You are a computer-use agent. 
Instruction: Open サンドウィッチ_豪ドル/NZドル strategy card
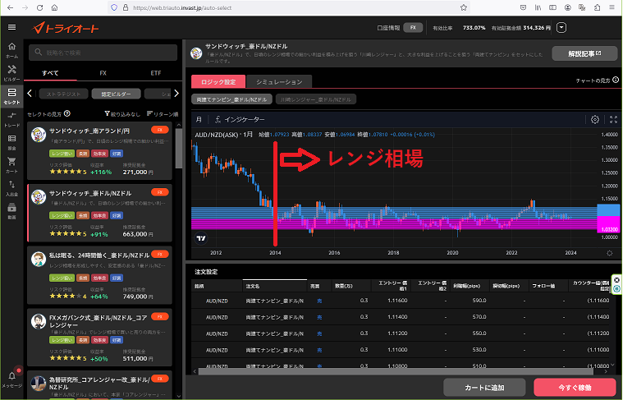(99, 213)
